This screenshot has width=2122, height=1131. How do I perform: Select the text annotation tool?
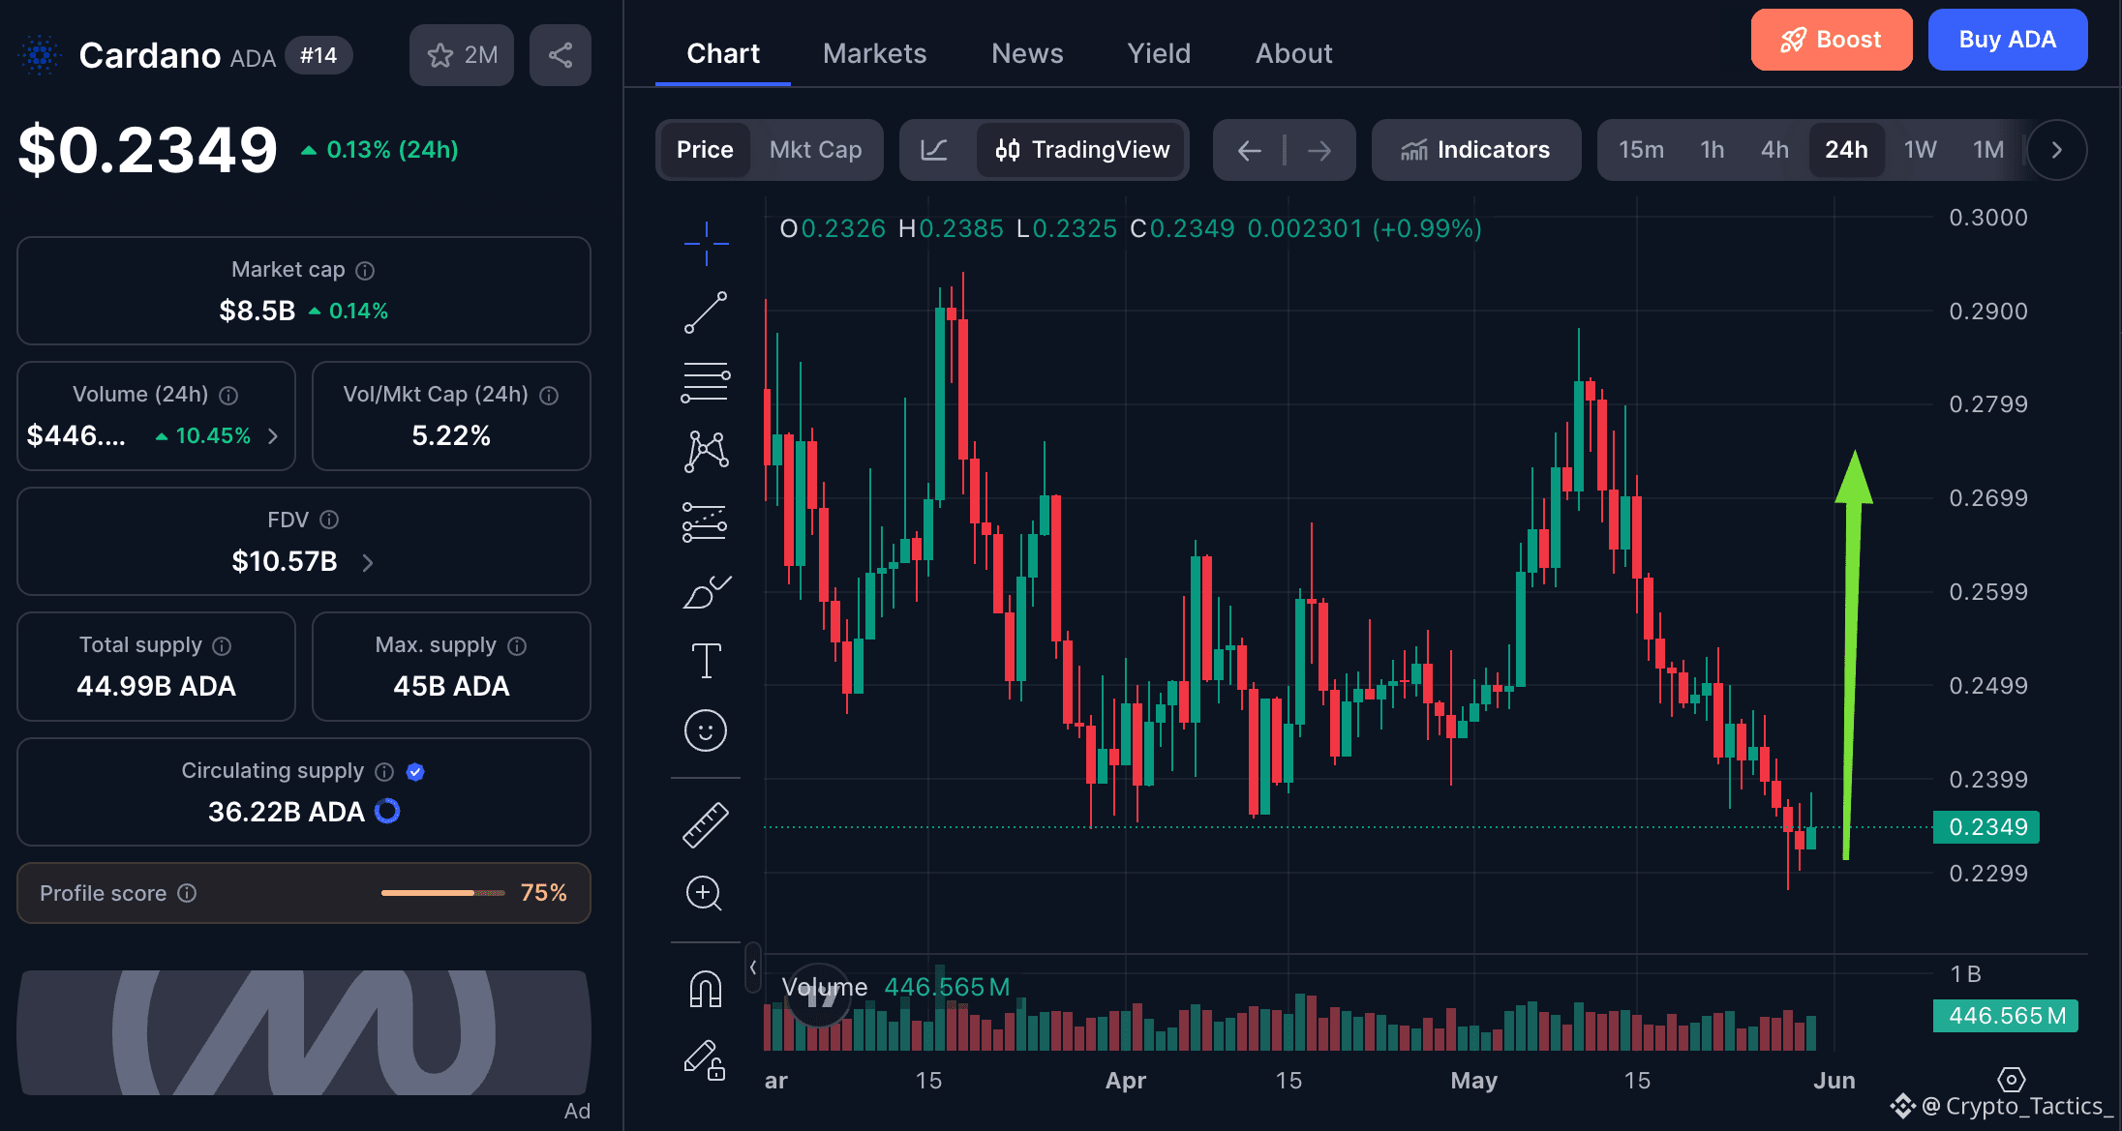[x=706, y=661]
